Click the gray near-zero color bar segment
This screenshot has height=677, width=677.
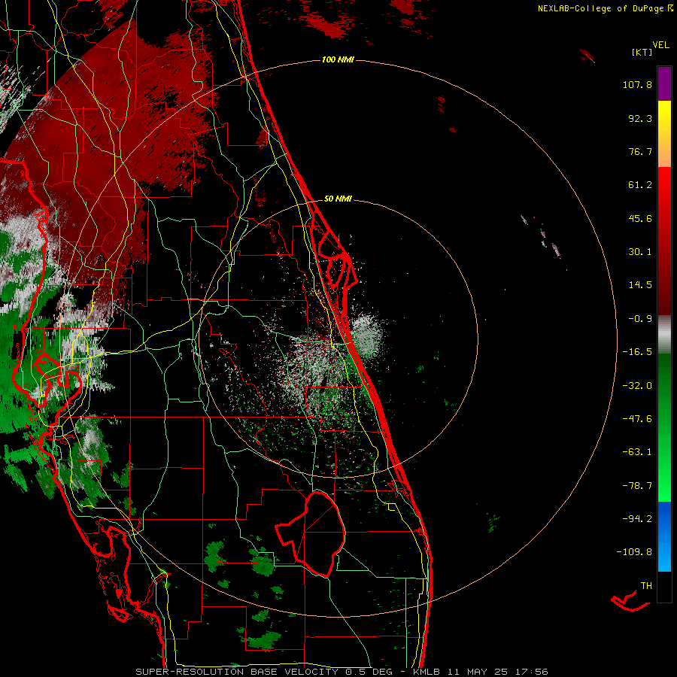coord(664,335)
